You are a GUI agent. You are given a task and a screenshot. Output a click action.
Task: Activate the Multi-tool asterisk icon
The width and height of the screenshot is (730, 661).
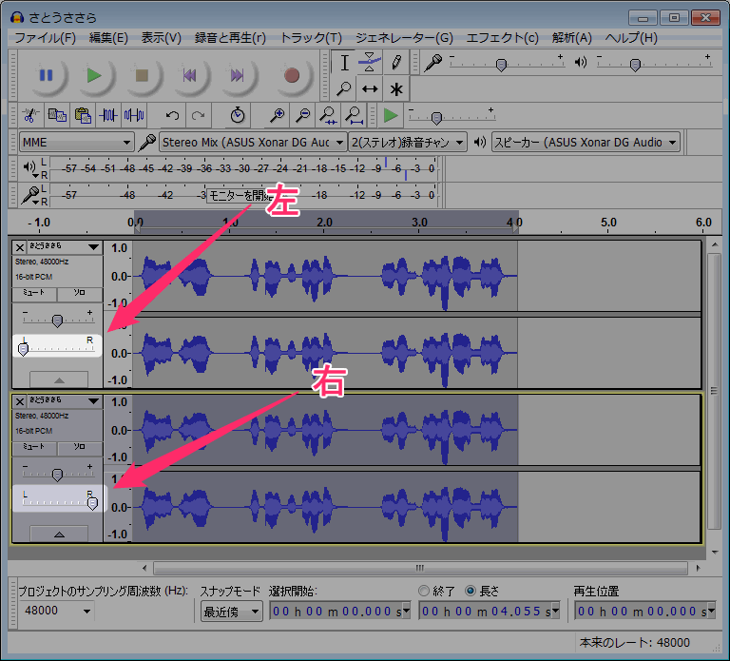396,88
